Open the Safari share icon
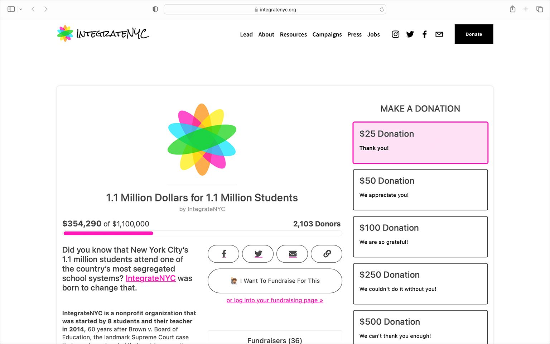 point(512,9)
